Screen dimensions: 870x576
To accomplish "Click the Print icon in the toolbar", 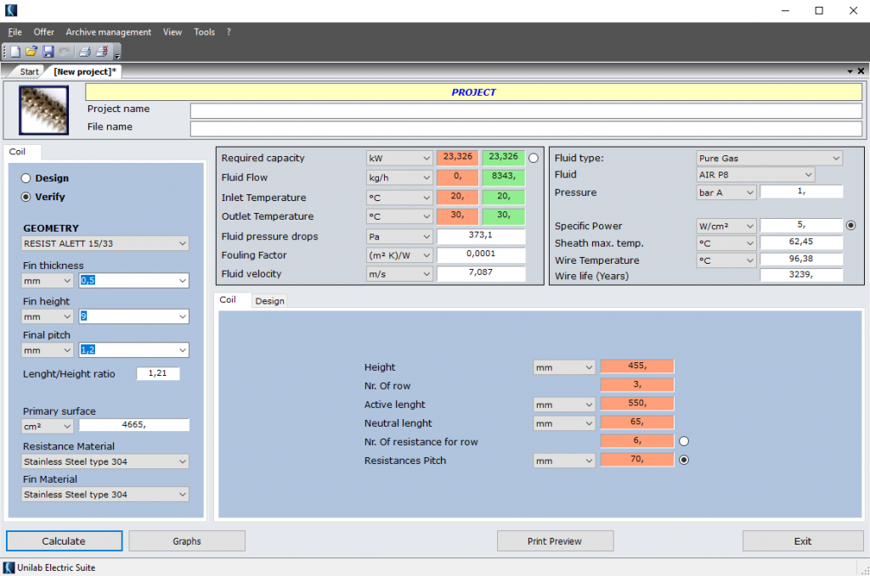I will click(84, 51).
